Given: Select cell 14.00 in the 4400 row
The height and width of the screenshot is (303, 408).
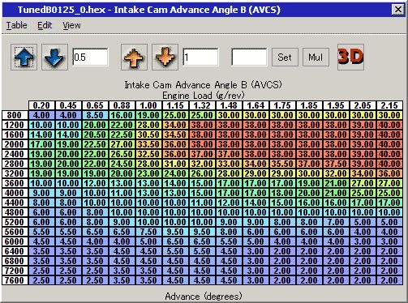Looking at the screenshot, I should click(256, 203).
